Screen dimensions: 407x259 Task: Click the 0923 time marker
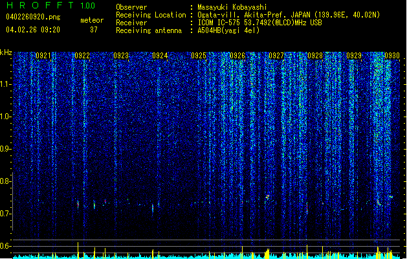click(x=121, y=56)
